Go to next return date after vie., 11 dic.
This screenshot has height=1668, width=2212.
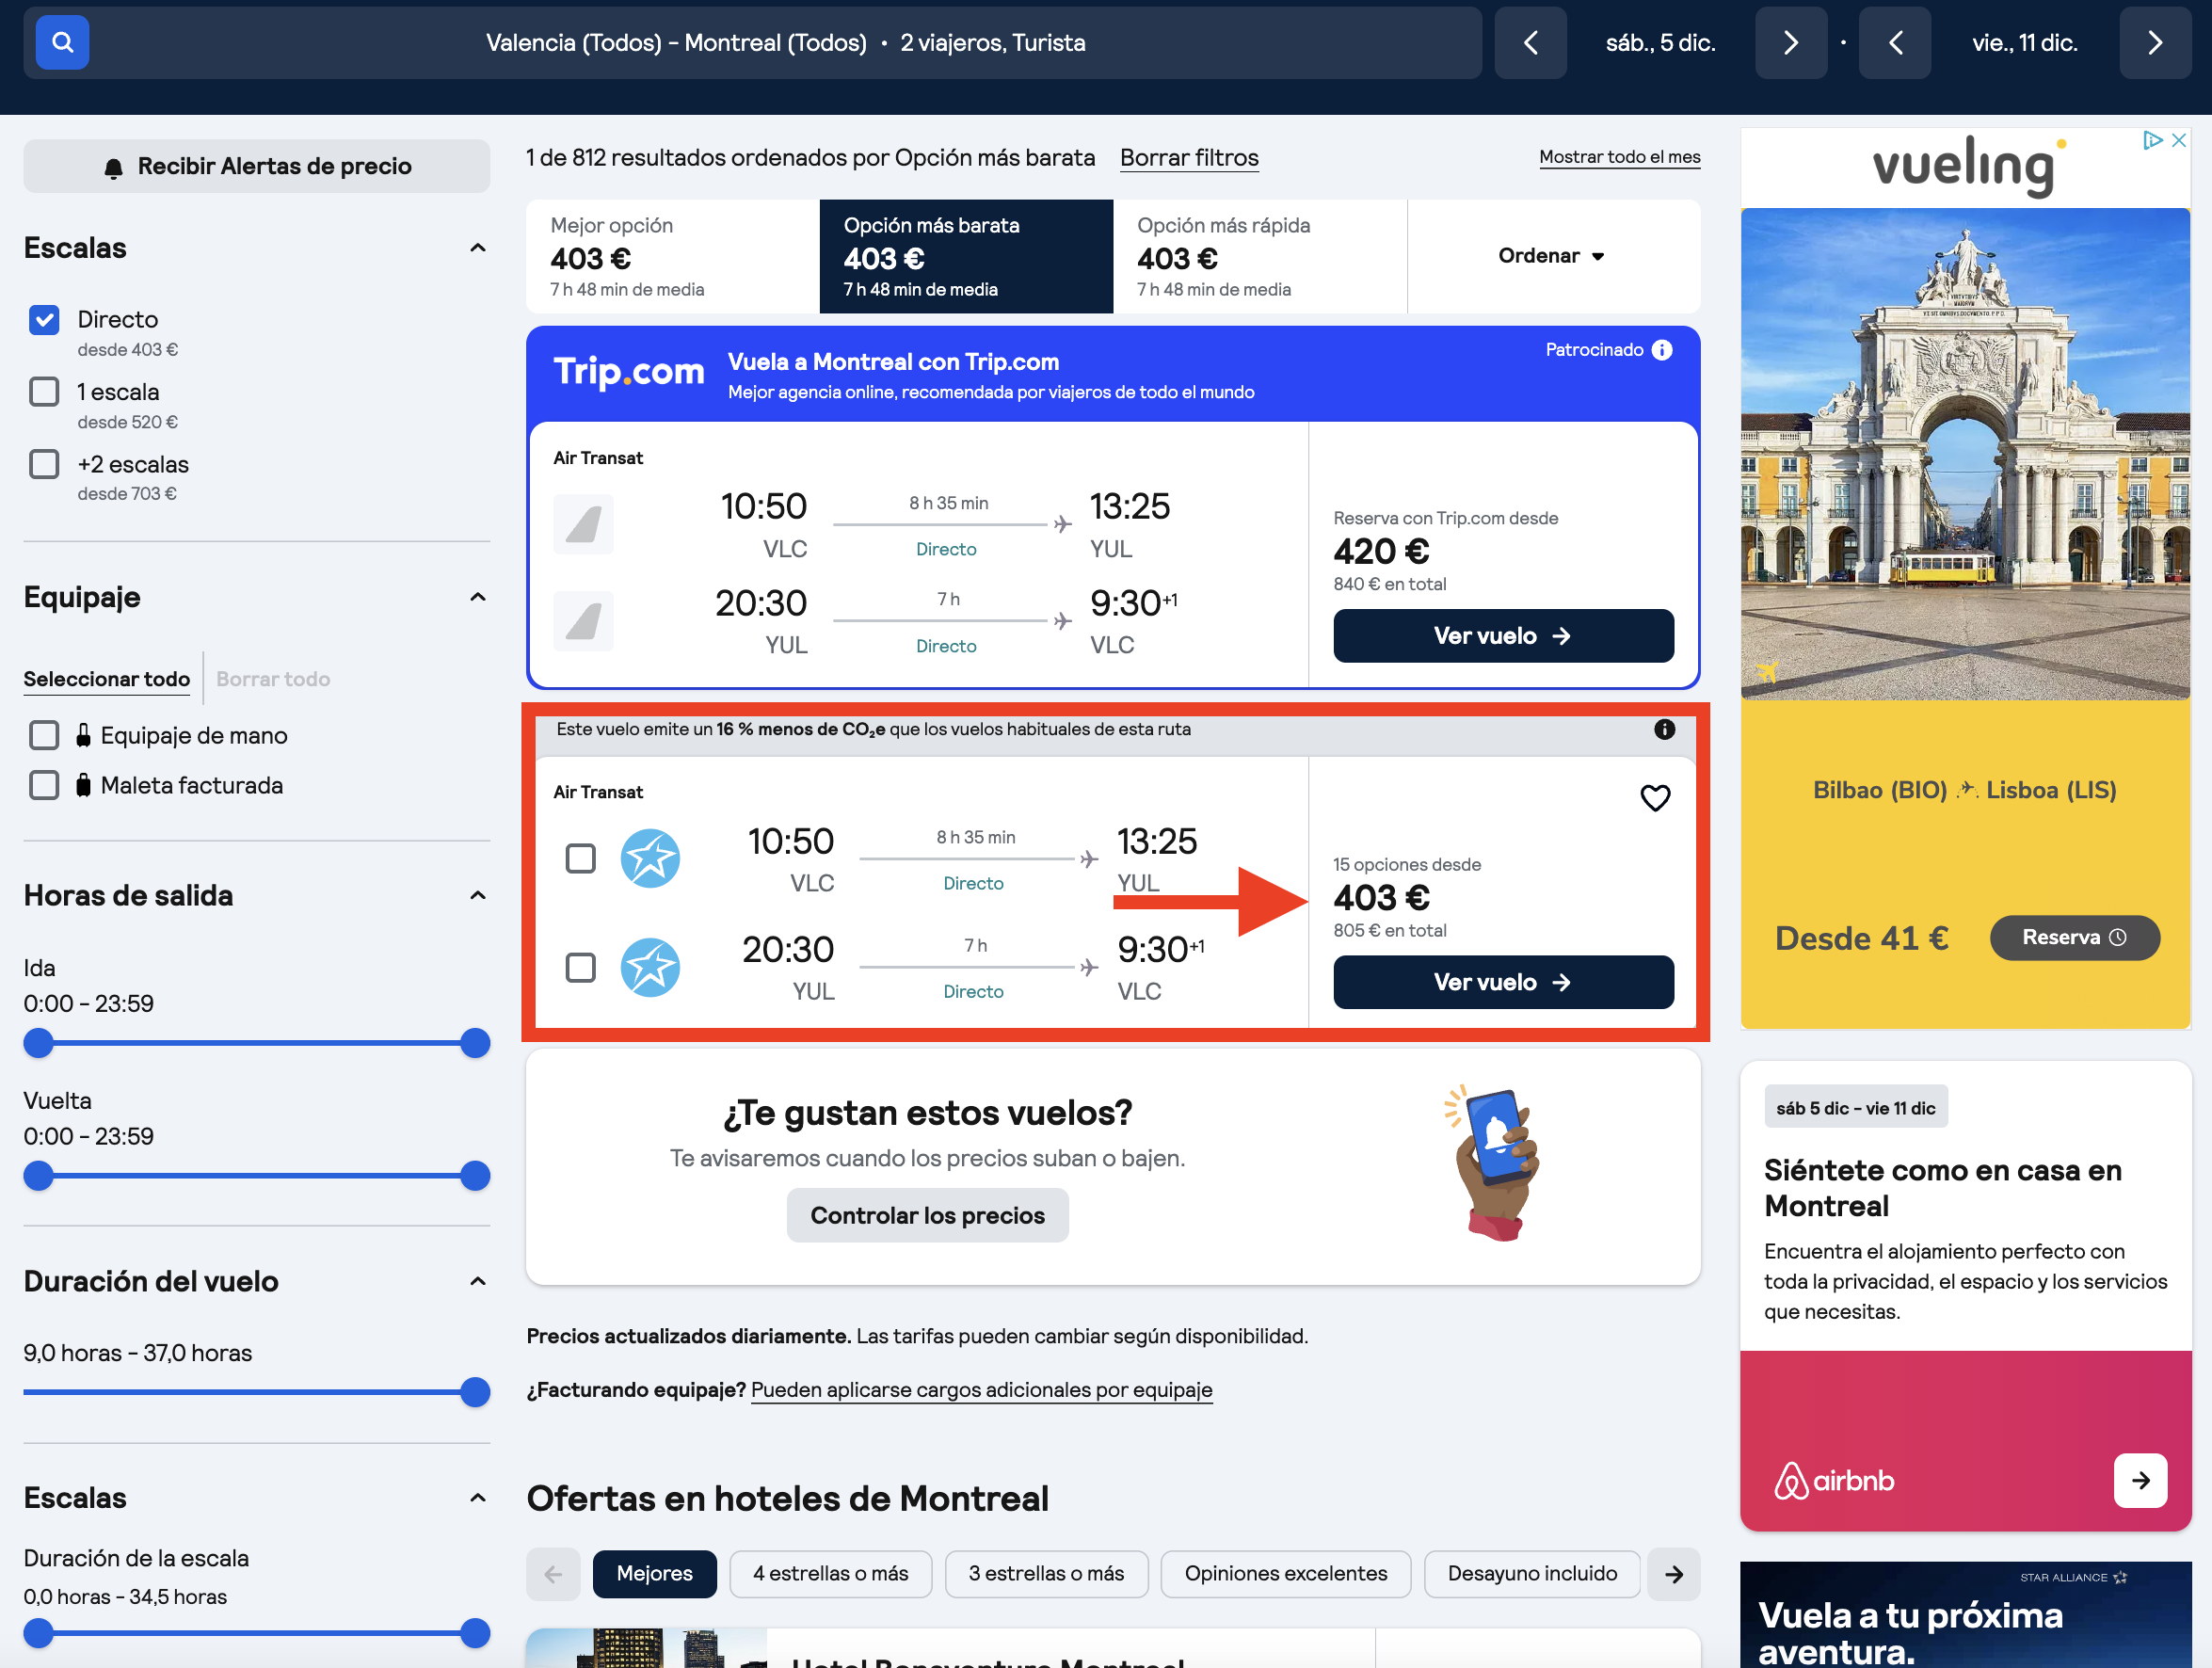pyautogui.click(x=2155, y=42)
